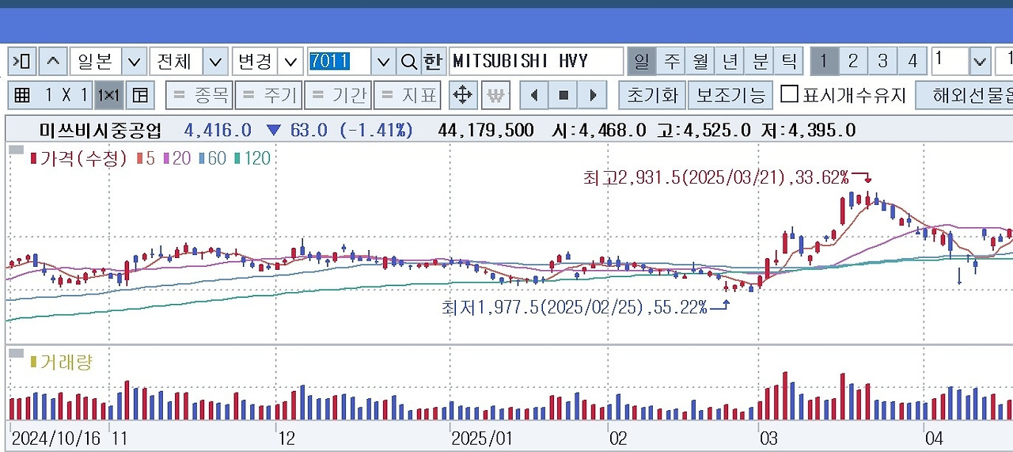Viewport: 1013px width, 452px height.
Task: Click the 1 X 1 layout label
Action: tap(67, 96)
